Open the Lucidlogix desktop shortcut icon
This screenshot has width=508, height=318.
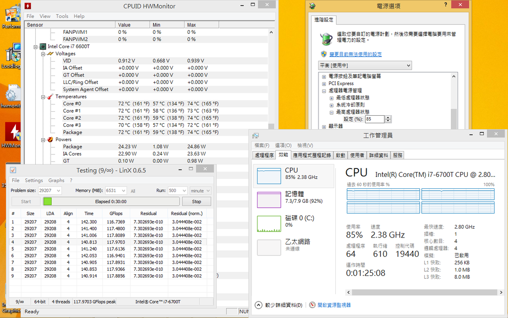tap(12, 53)
